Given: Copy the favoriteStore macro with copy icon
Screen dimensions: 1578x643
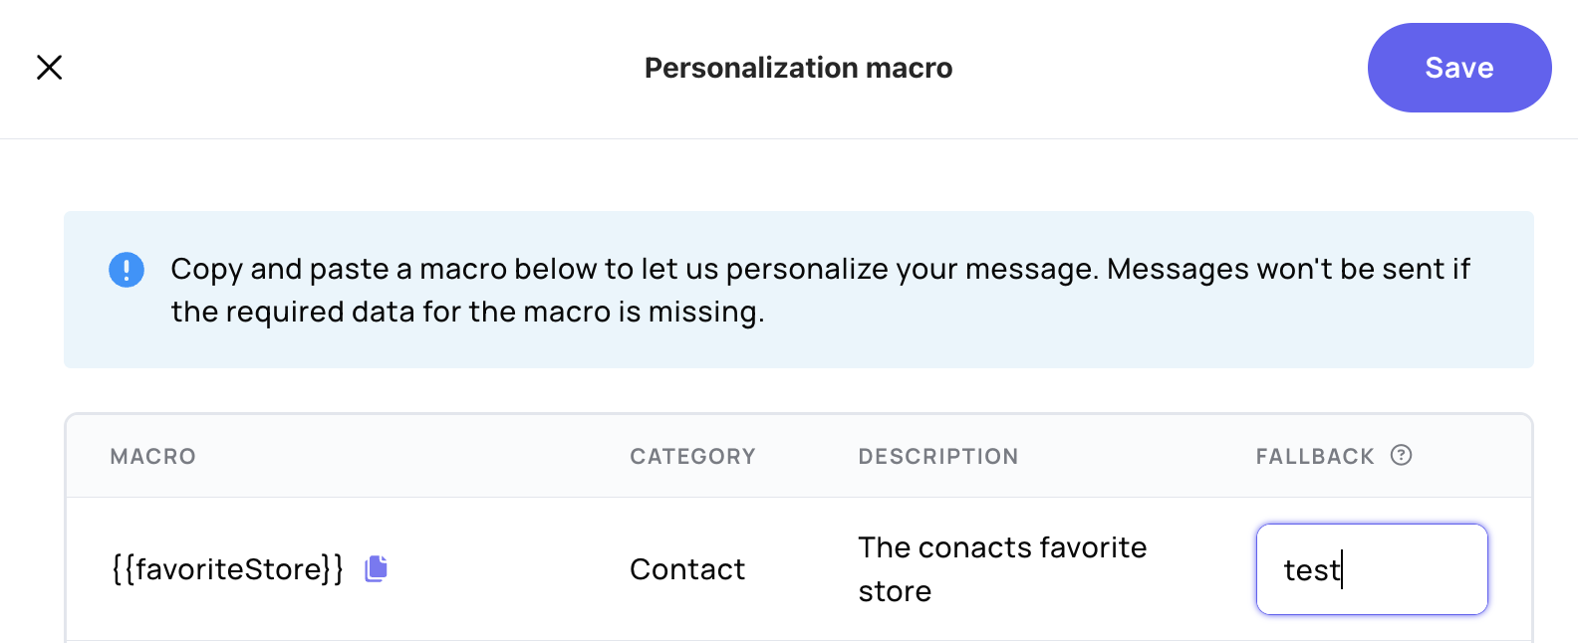Looking at the screenshot, I should click(376, 568).
